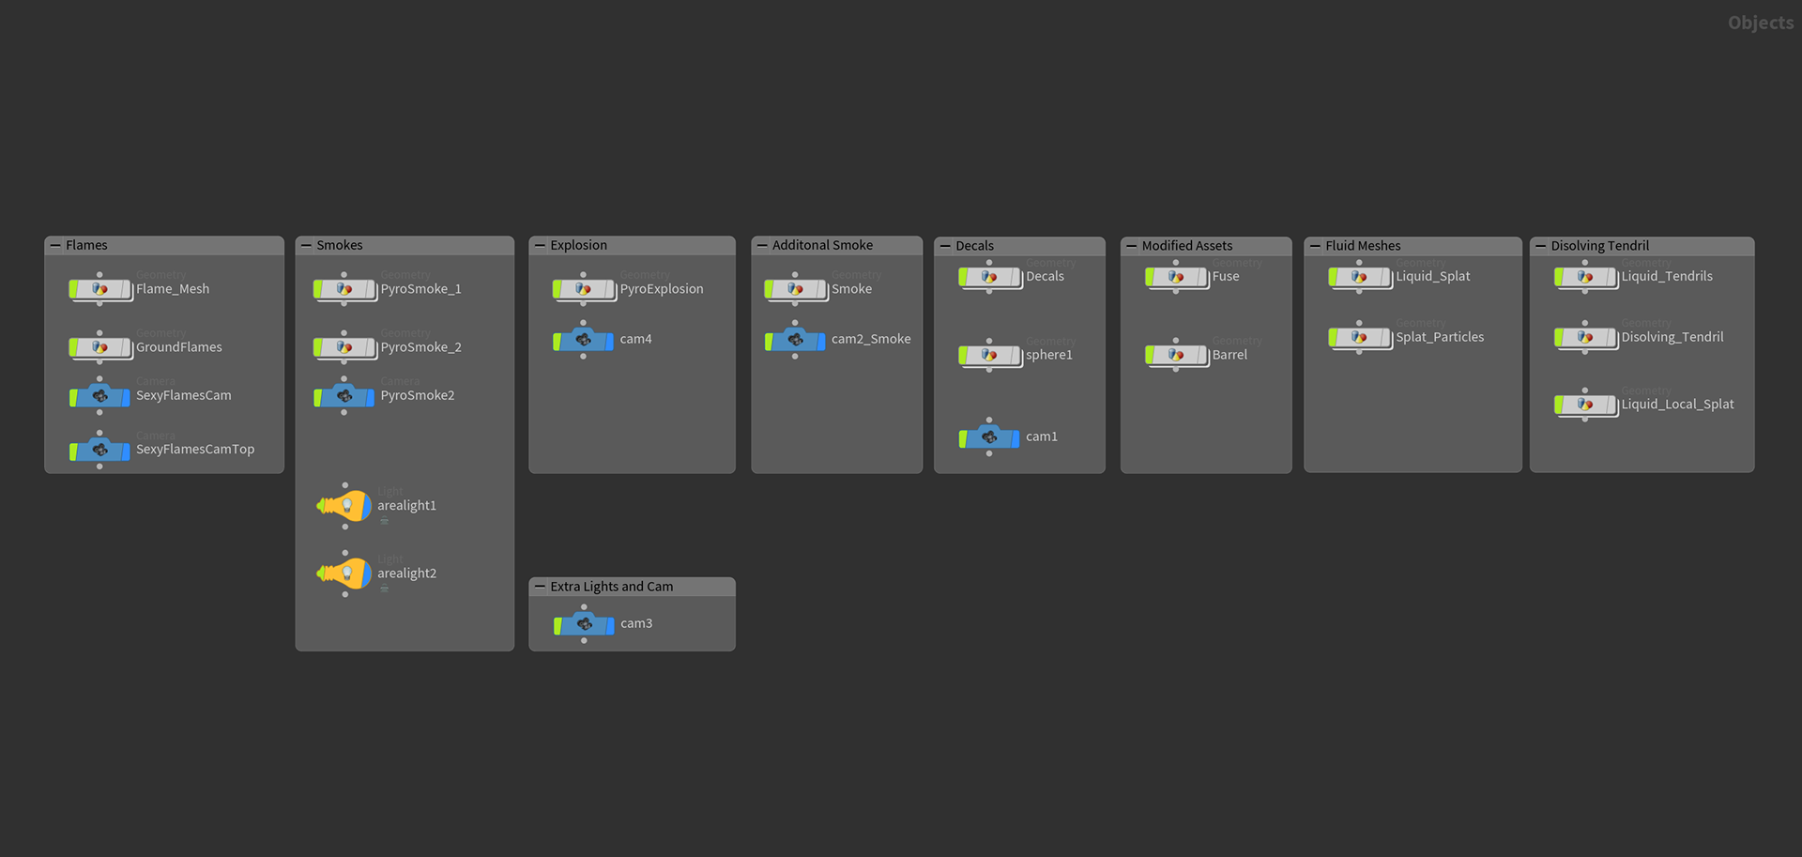Select the Disolving_Tendril geometry node icon

tap(1586, 337)
